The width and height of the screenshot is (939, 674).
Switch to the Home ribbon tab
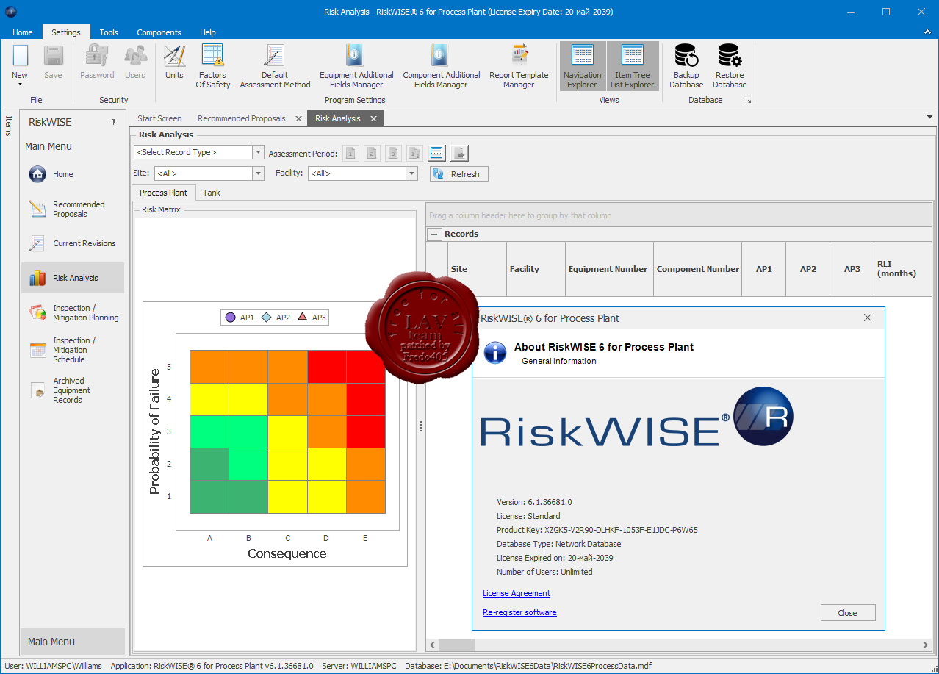[23, 32]
